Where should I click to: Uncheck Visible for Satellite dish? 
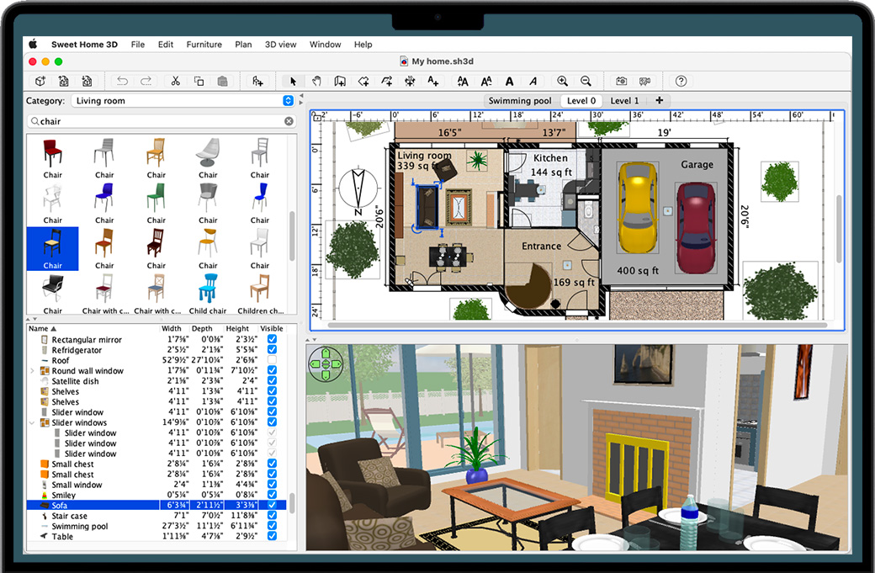(x=272, y=381)
